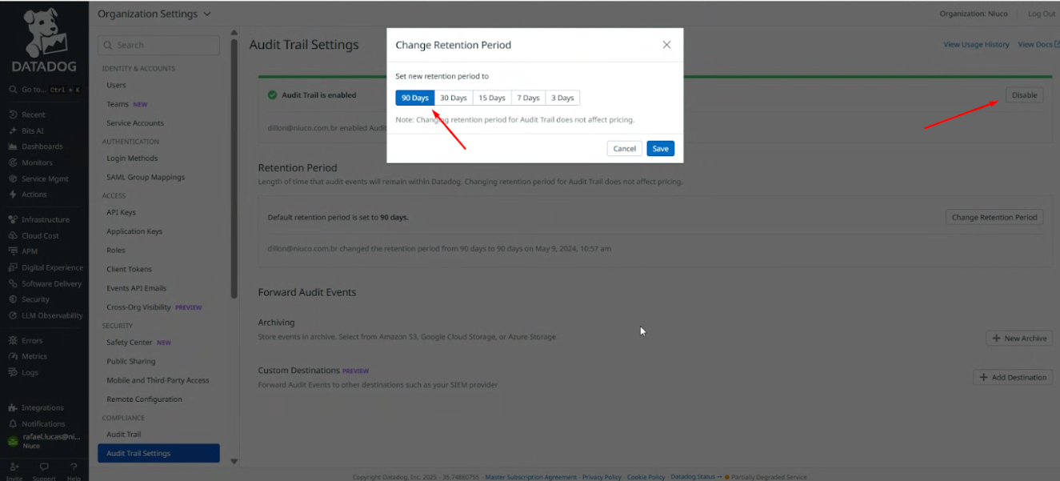
Task: Open Notifications bell in the sidebar
Action: pyautogui.click(x=37, y=423)
